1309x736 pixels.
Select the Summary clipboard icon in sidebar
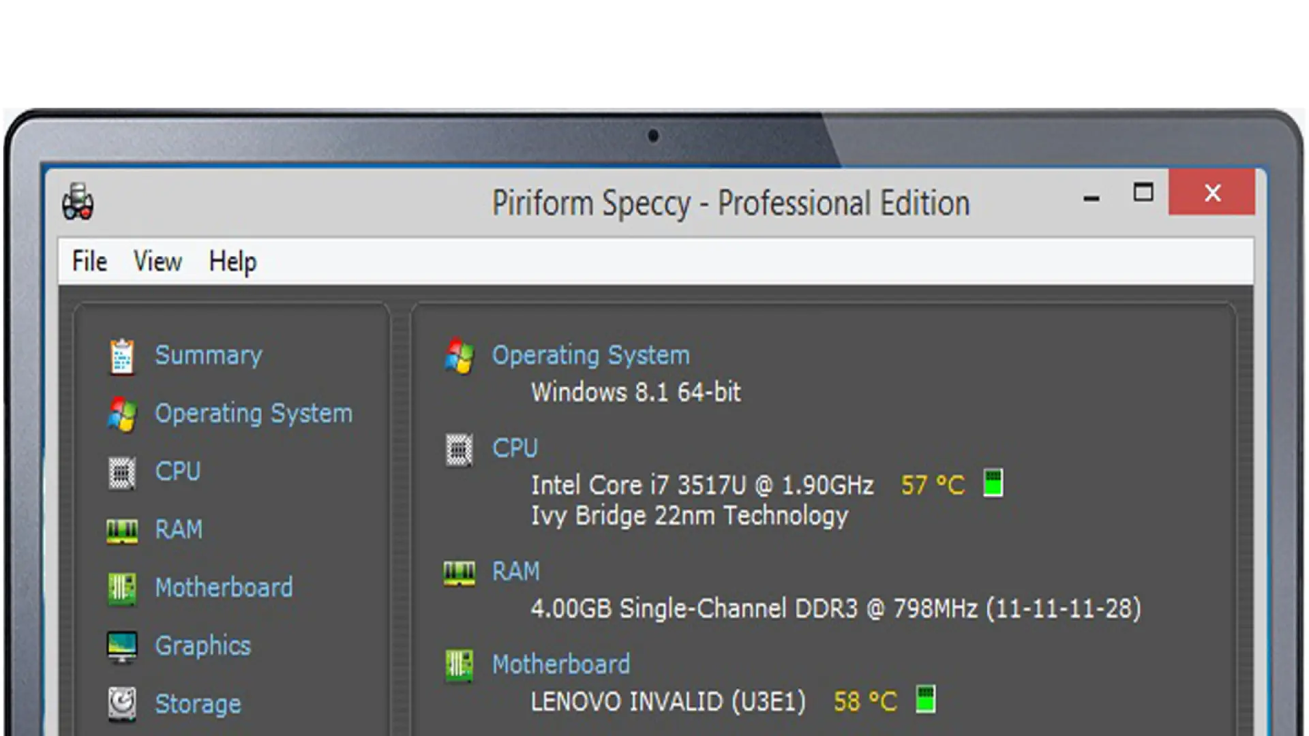[x=122, y=356]
